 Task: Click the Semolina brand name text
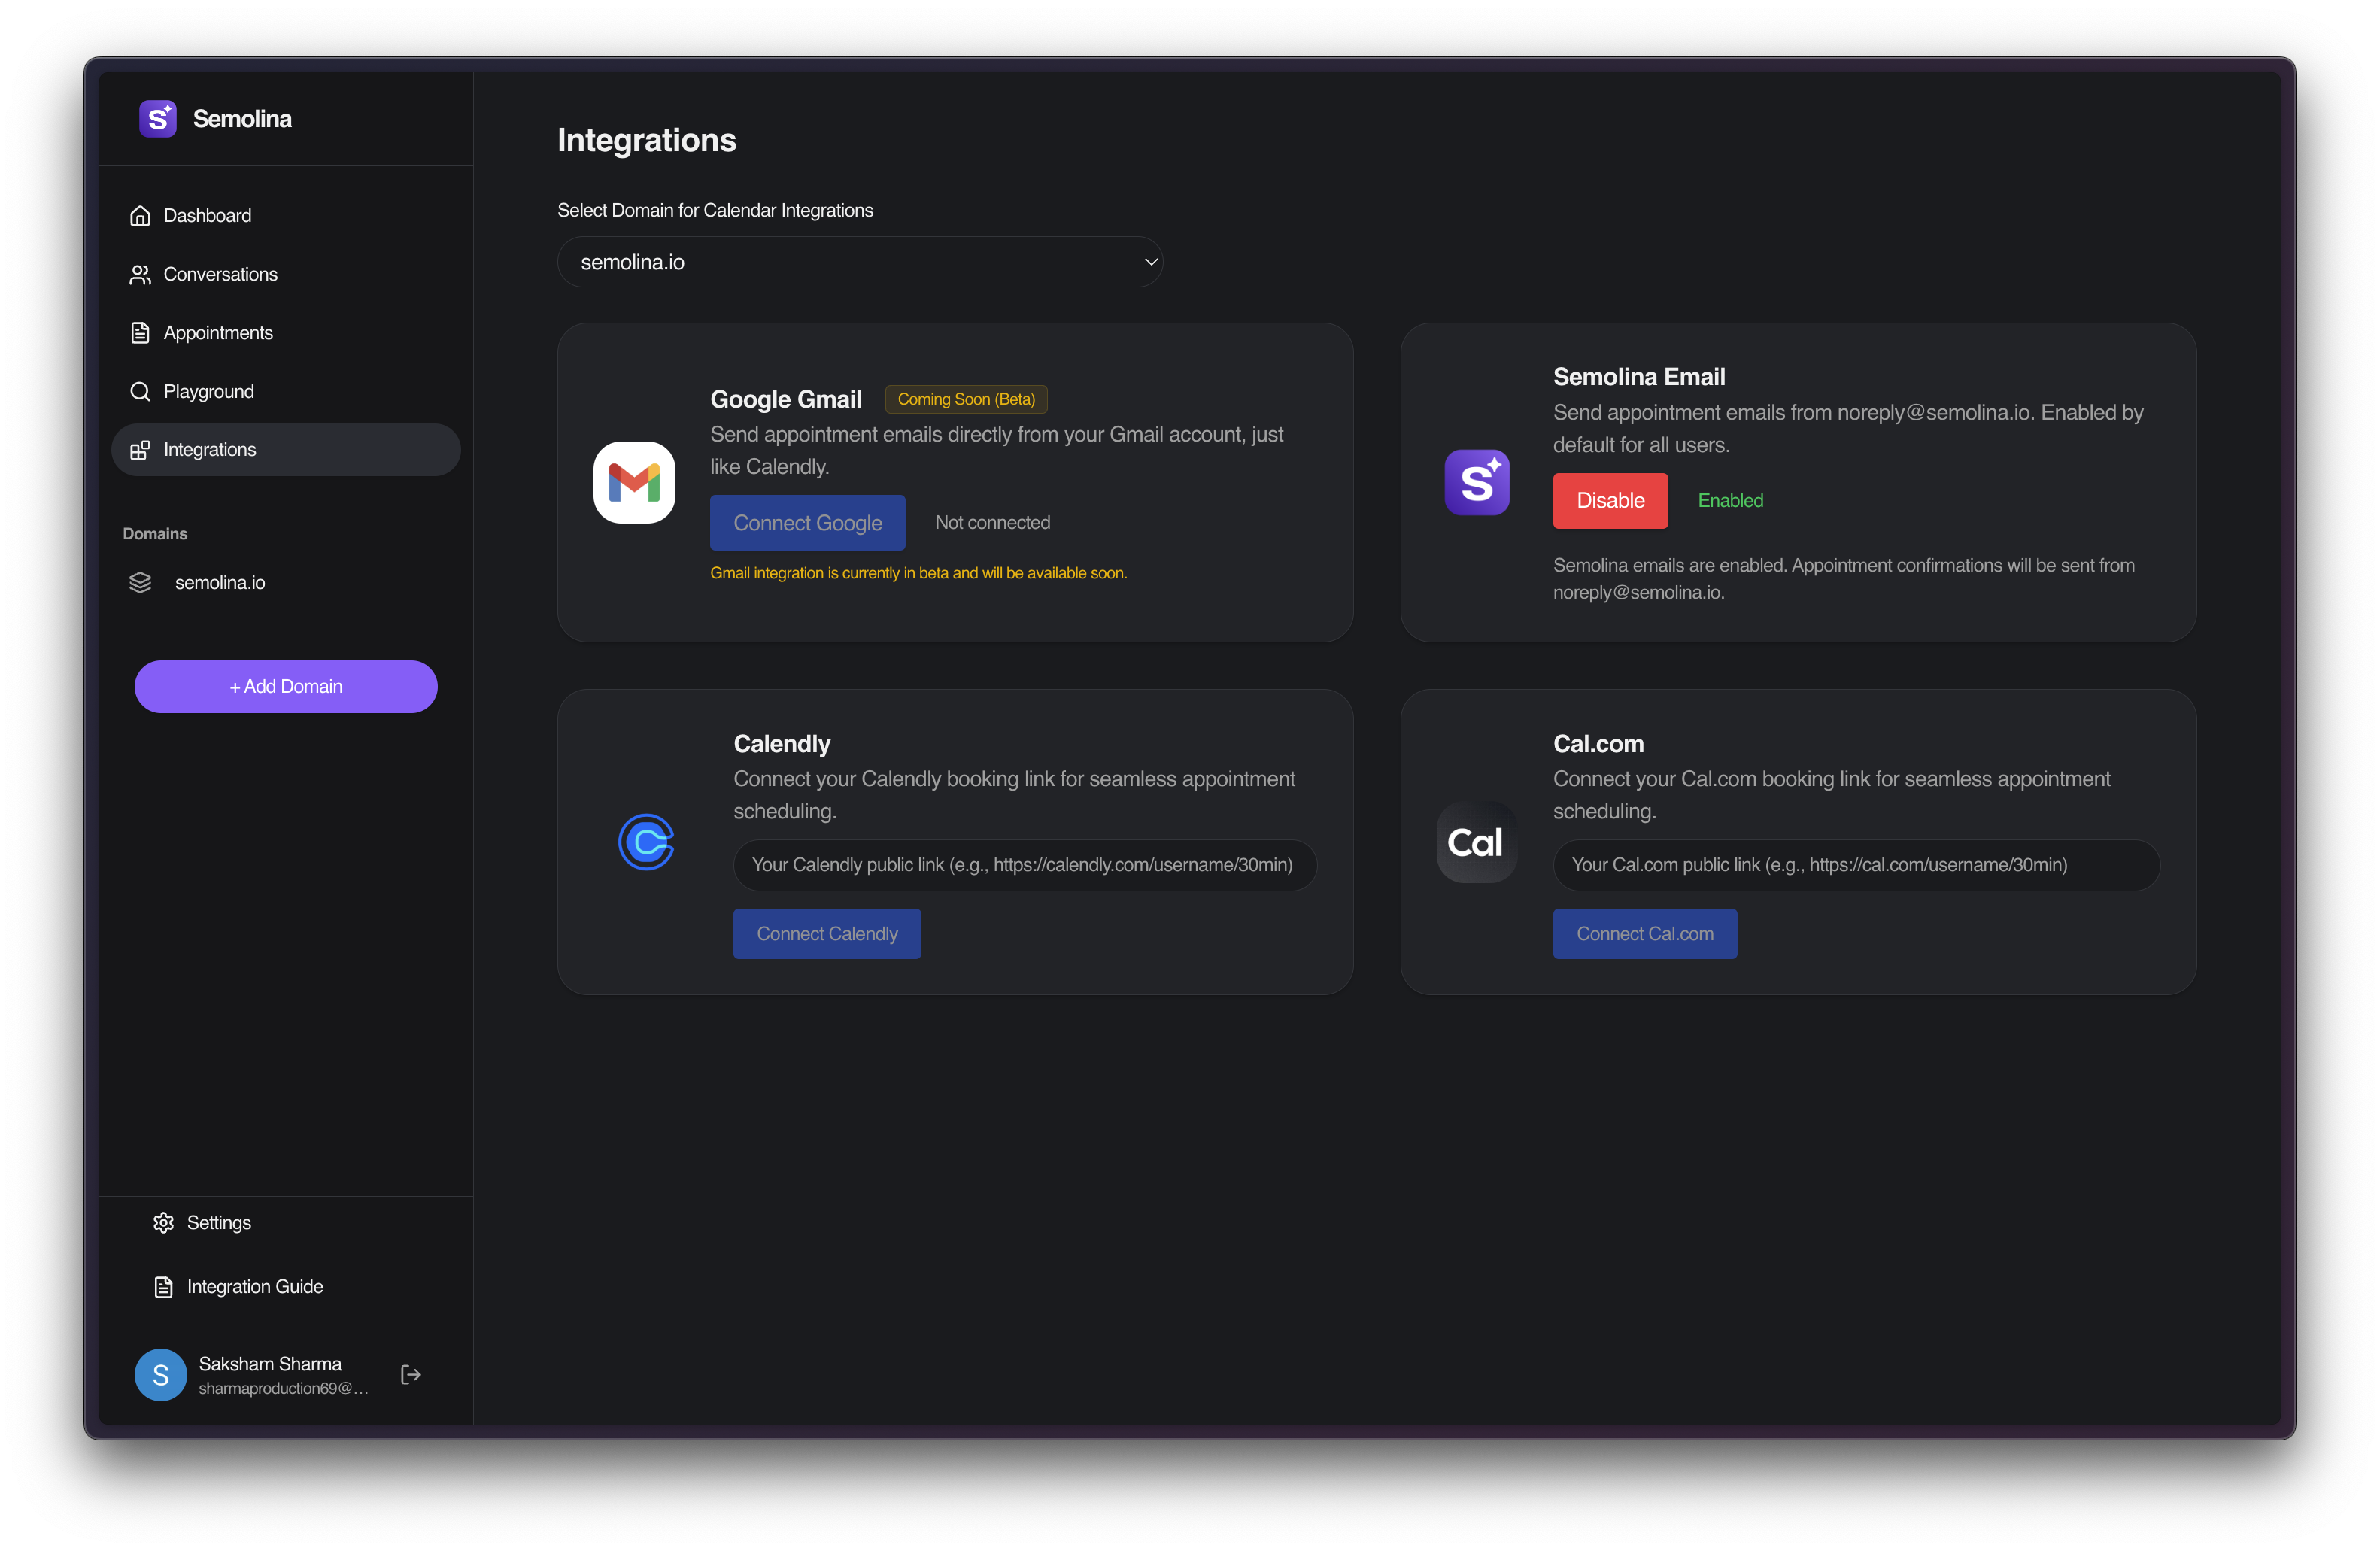pos(242,119)
